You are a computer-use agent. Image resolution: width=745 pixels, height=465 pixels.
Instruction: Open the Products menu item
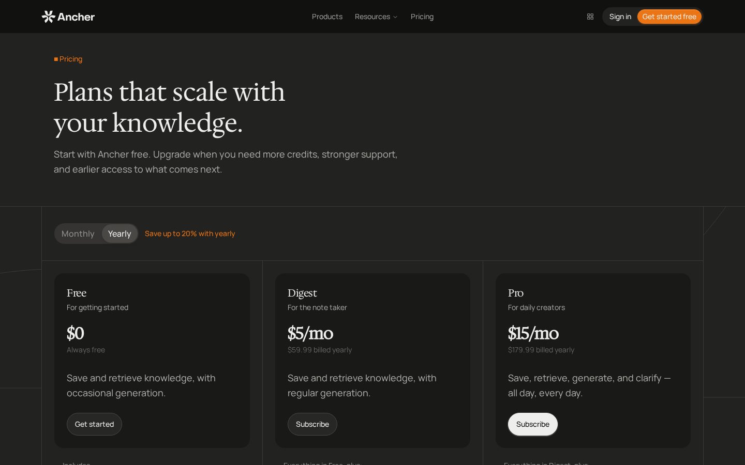(327, 17)
